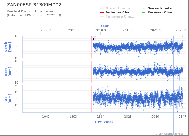
Task: Click the 2086 GPS week tick label
Action: pos(155,117)
